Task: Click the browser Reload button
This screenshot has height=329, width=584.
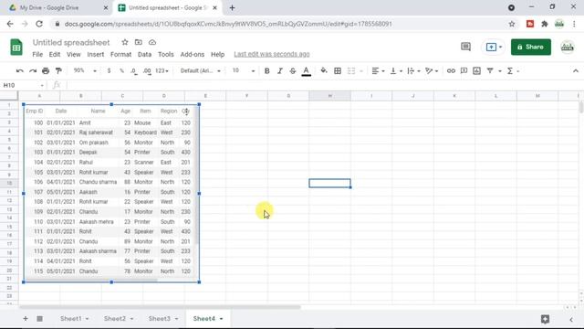Action: (x=39, y=24)
